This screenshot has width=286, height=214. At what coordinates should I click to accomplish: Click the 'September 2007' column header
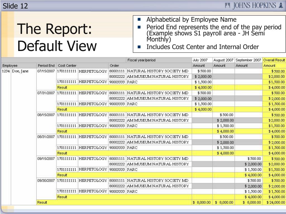[248, 60]
